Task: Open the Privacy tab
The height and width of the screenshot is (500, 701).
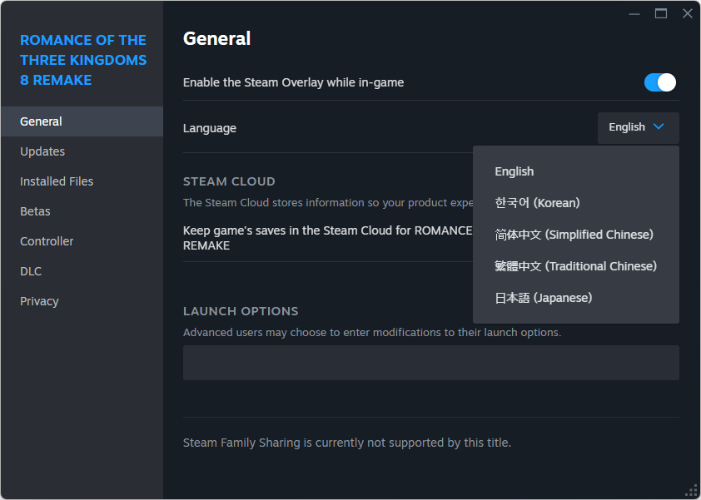Action: [x=39, y=301]
